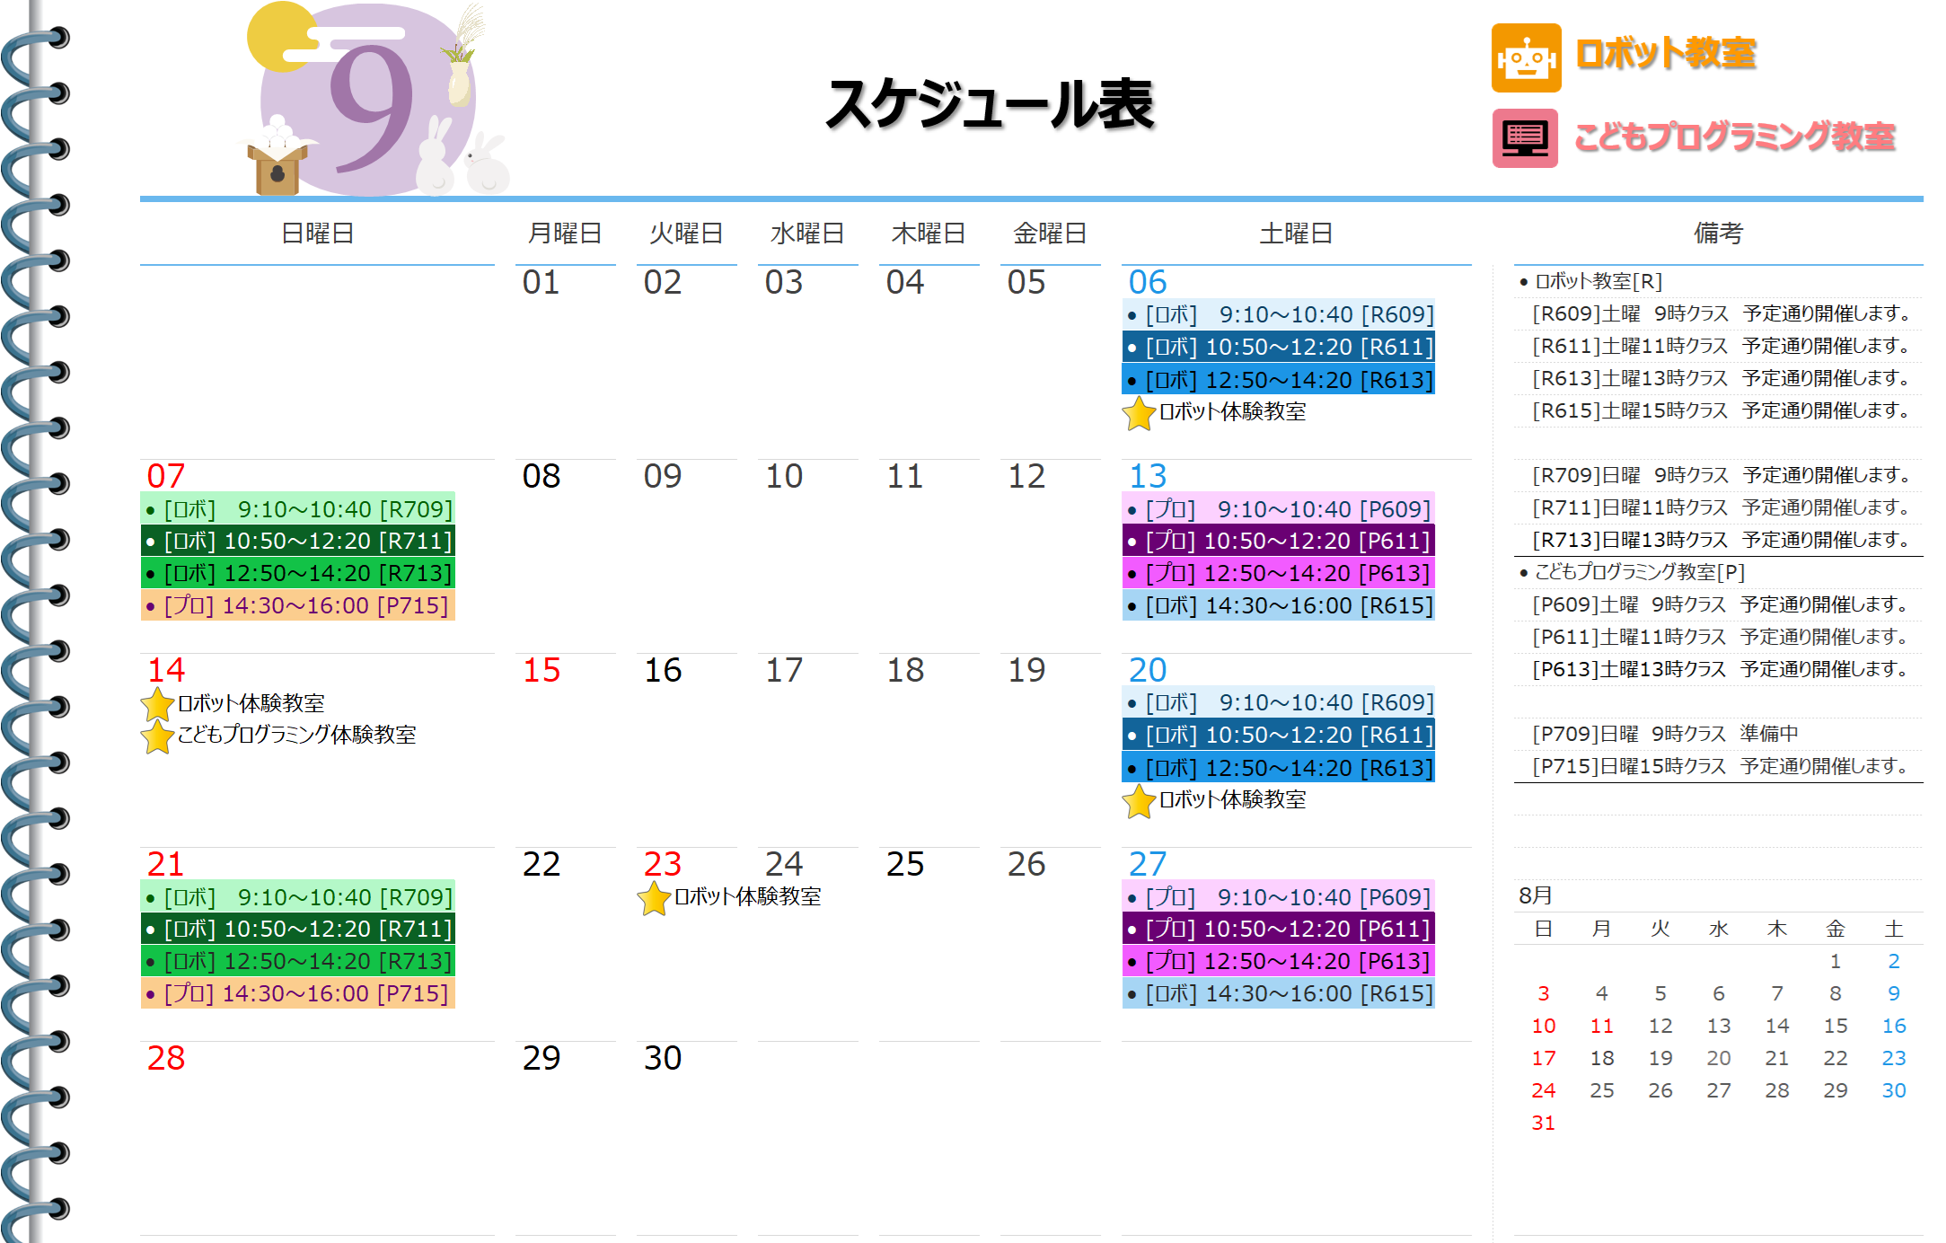Image resolution: width=1946 pixels, height=1243 pixels.
Task: Click the star icon on September 23
Action: point(654,898)
